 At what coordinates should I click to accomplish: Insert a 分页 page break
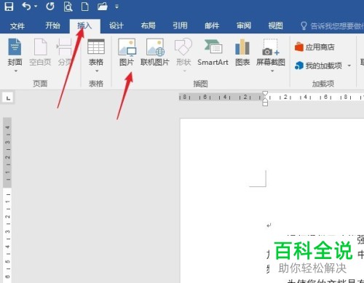click(65, 52)
